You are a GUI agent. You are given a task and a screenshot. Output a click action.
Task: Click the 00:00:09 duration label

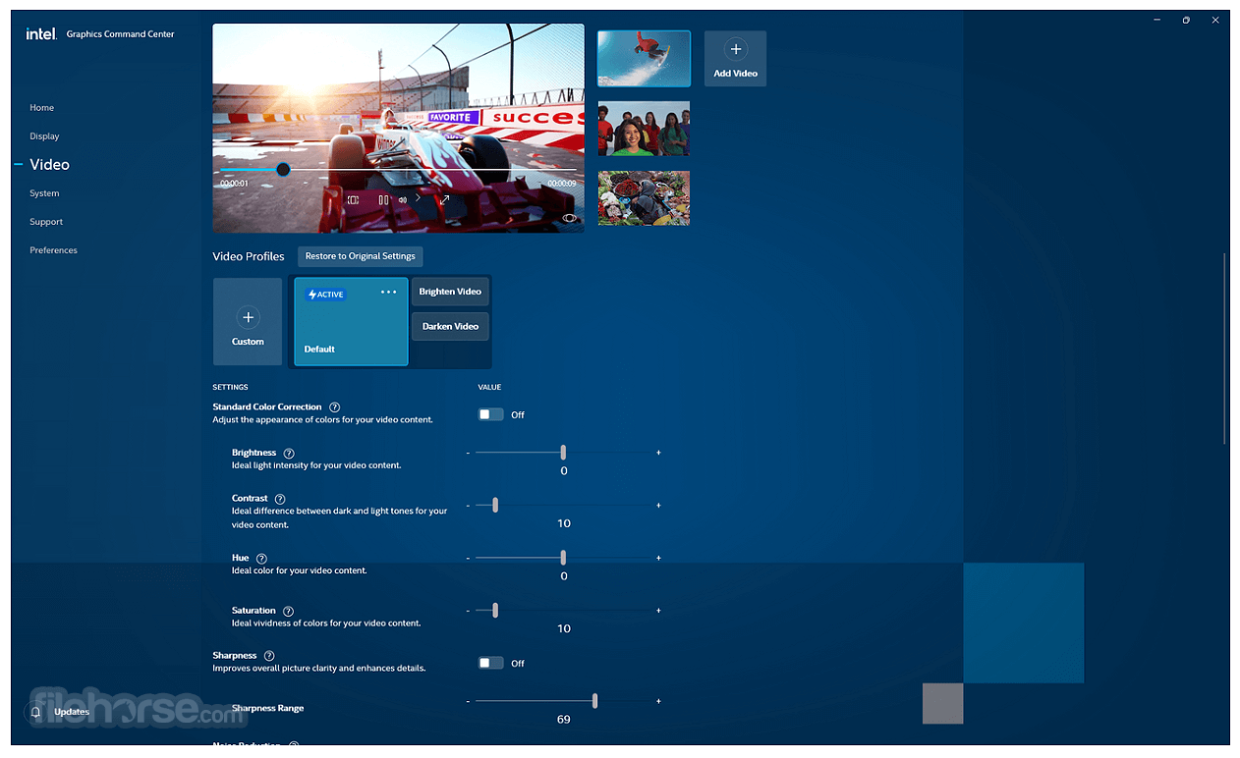[x=562, y=184]
